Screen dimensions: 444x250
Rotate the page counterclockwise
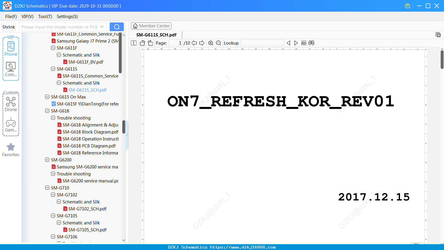tap(142, 43)
